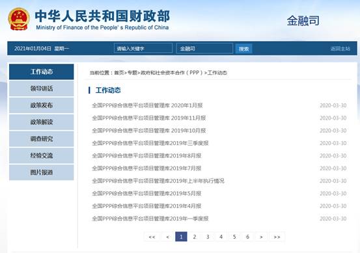Open the 政策解读 sidebar section
Screen dimensions: 360x253
[x=42, y=122]
